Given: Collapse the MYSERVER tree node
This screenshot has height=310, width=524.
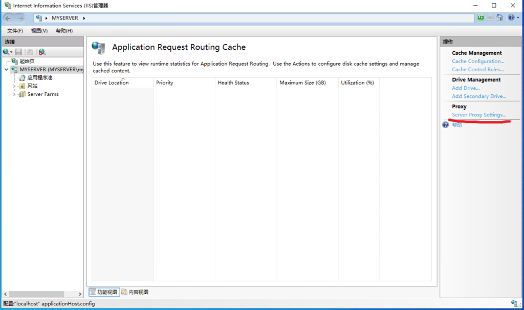Looking at the screenshot, I should click(6, 69).
